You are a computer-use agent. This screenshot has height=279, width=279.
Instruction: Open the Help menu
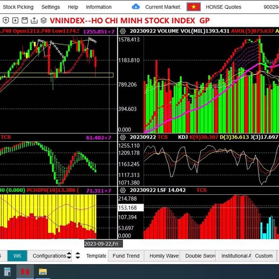pyautogui.click(x=73, y=7)
